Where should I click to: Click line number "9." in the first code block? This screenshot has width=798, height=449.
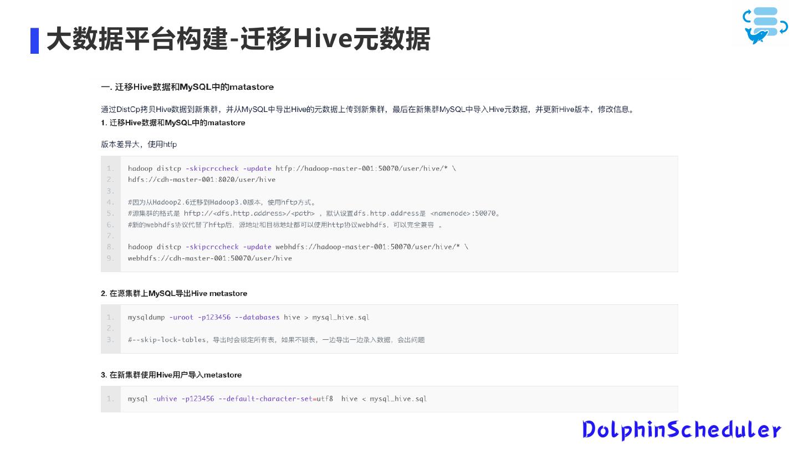[111, 258]
